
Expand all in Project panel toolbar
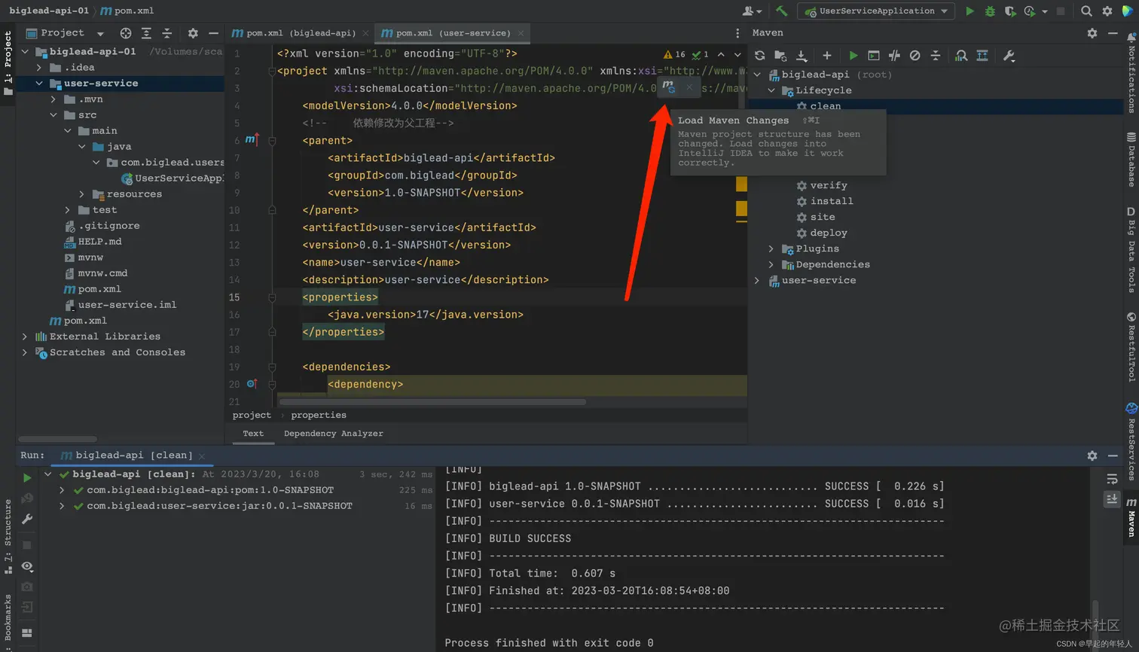click(146, 33)
